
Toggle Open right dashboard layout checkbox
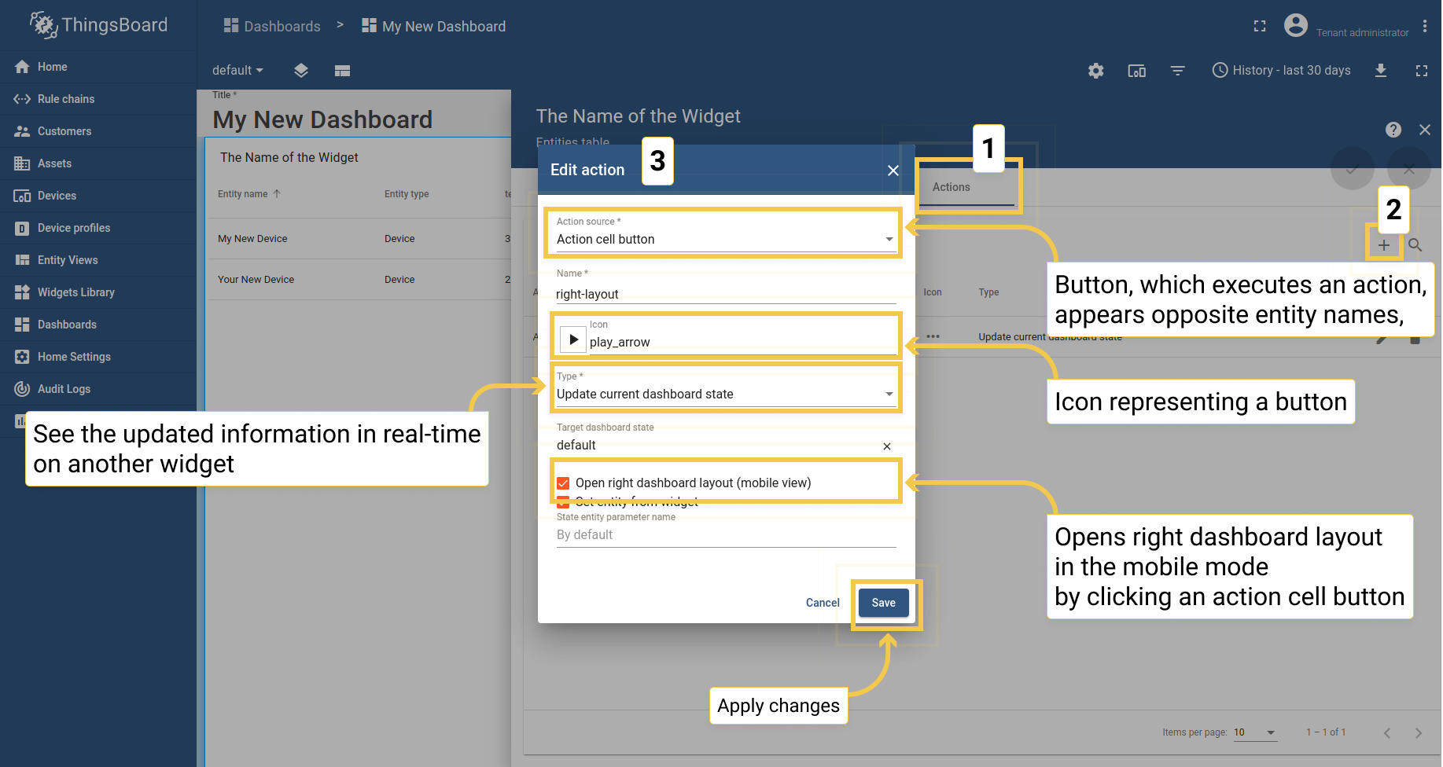pos(563,483)
